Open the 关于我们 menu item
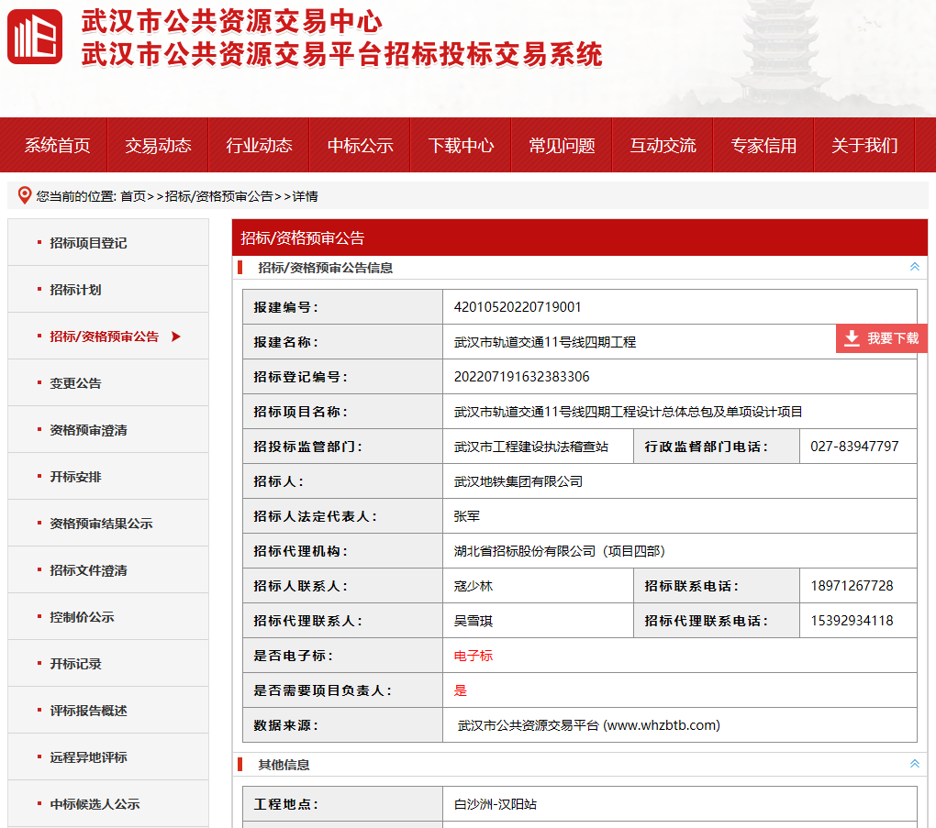This screenshot has height=828, width=936. click(864, 145)
